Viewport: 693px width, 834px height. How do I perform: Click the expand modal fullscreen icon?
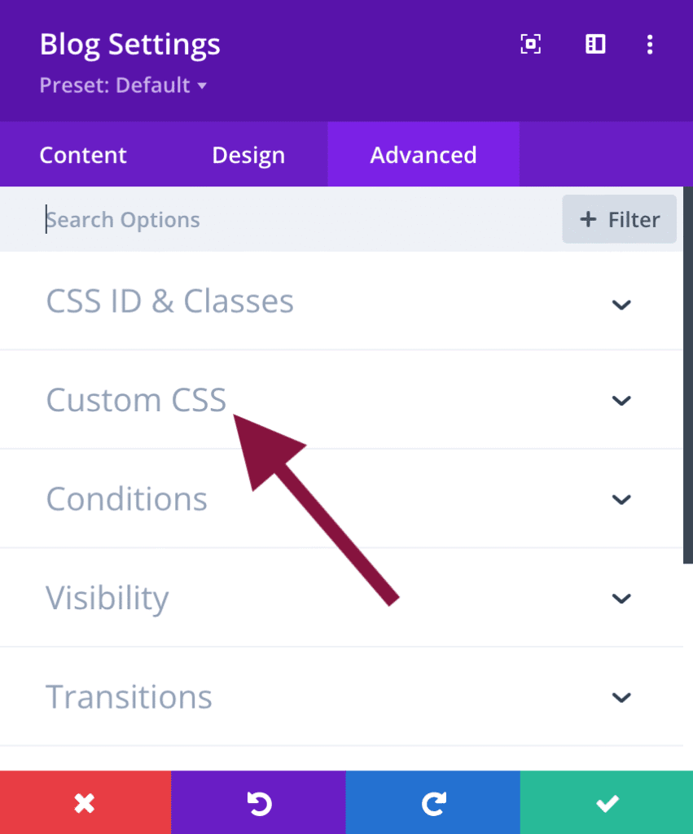coord(531,45)
